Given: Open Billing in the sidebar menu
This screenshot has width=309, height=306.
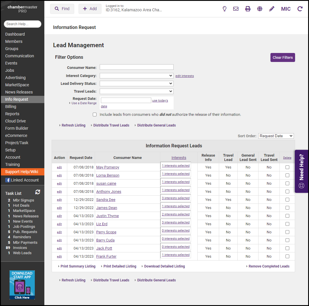Looking at the screenshot, I should tap(11, 107).
